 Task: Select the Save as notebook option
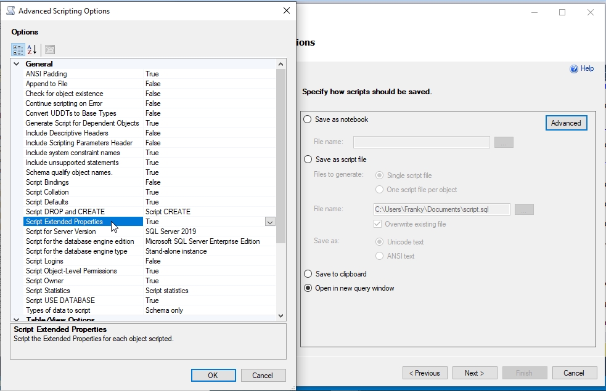[308, 119]
